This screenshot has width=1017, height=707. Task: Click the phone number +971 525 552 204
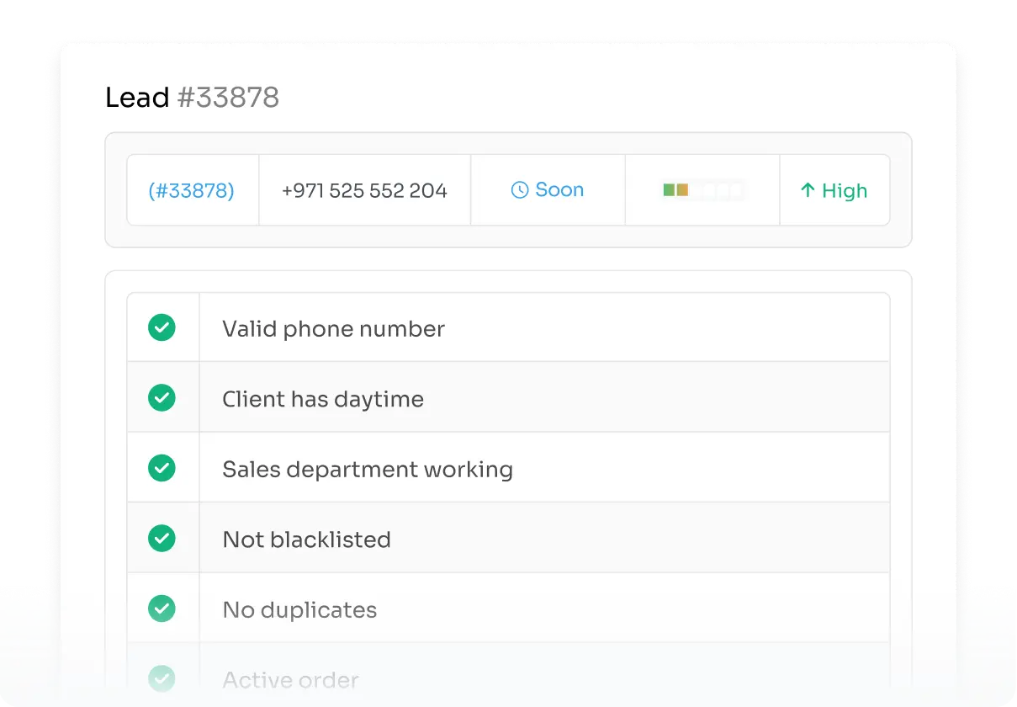[364, 191]
